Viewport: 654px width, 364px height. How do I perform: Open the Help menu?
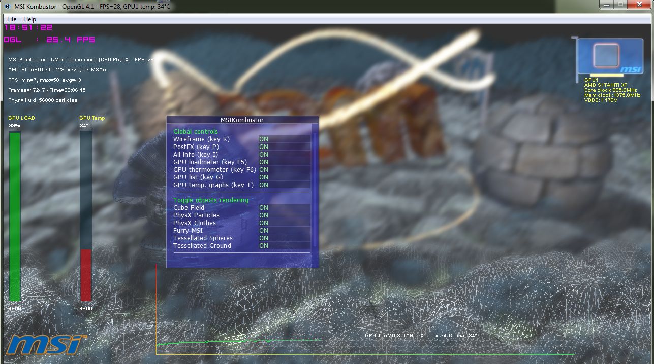30,19
